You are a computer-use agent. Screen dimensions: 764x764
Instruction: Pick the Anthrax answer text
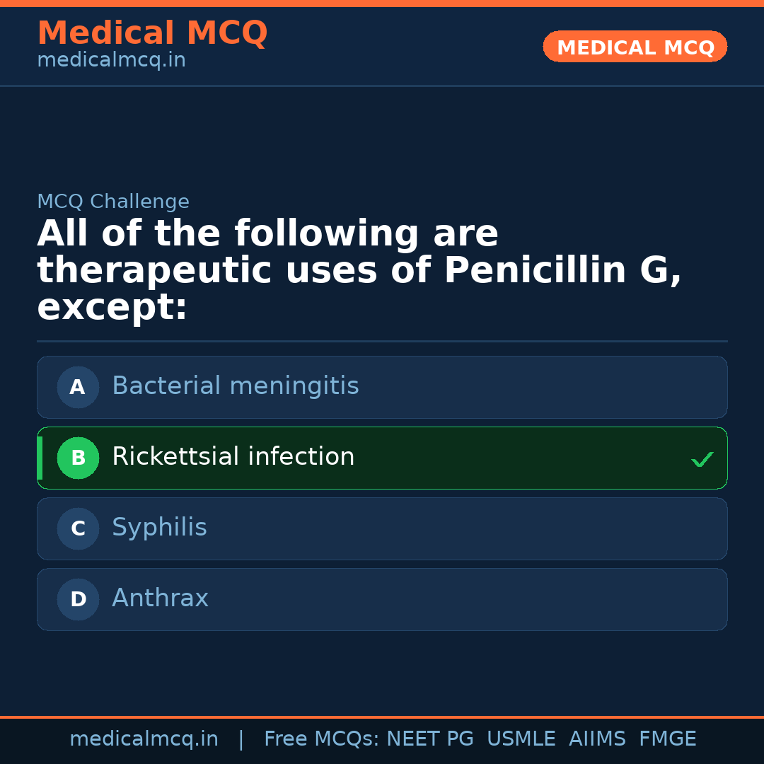[160, 598]
